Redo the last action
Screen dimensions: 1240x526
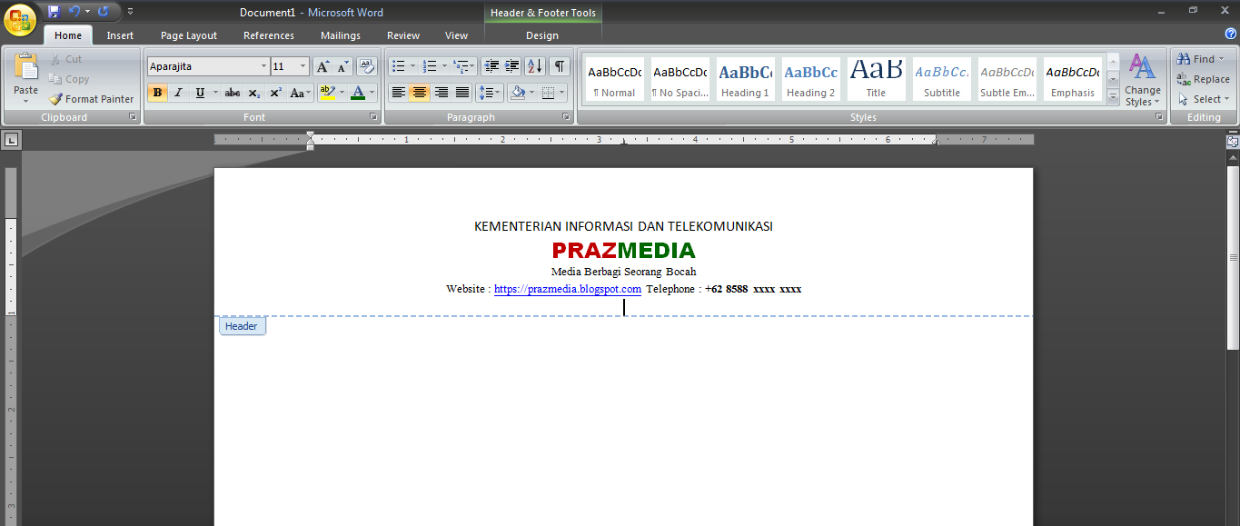[103, 12]
